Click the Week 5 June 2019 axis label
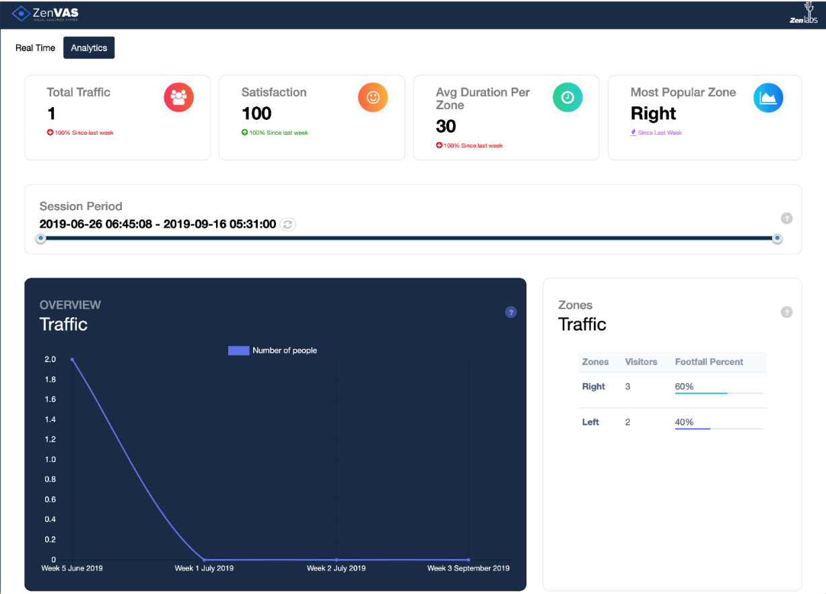Image resolution: width=826 pixels, height=594 pixels. [73, 568]
